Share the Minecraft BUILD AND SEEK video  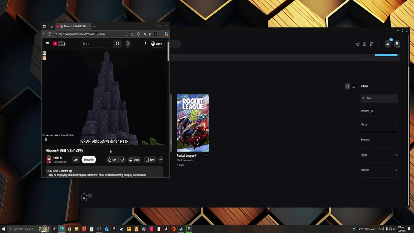coord(134,160)
